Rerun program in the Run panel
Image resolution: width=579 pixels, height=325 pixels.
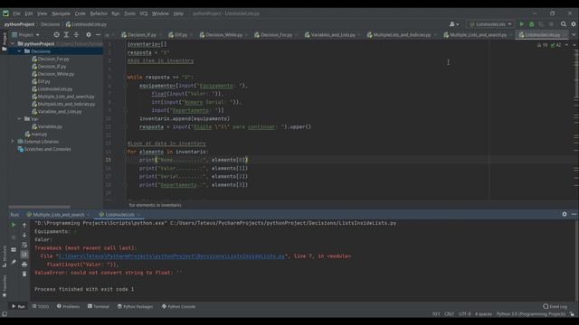(x=14, y=225)
